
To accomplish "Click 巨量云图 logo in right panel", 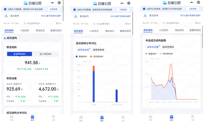I will click(x=172, y=3).
